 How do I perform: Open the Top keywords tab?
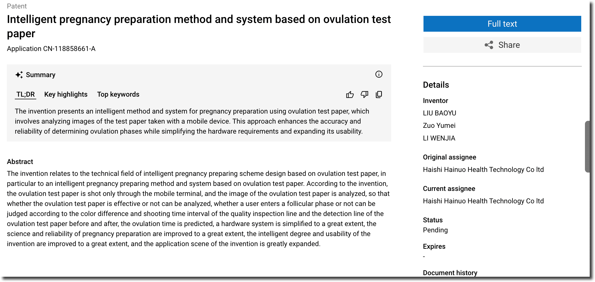coord(118,94)
